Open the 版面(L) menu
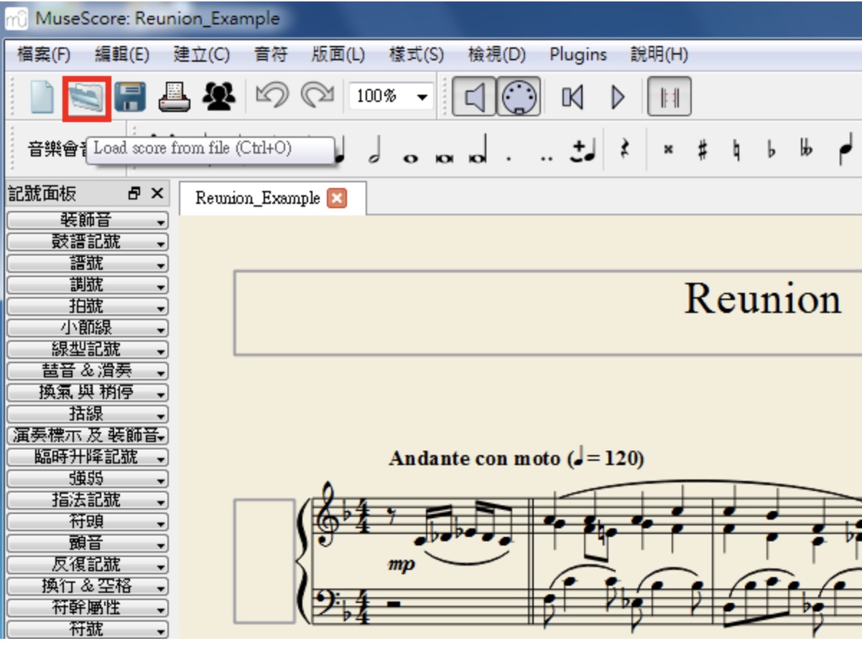862x646 pixels. pyautogui.click(x=338, y=55)
